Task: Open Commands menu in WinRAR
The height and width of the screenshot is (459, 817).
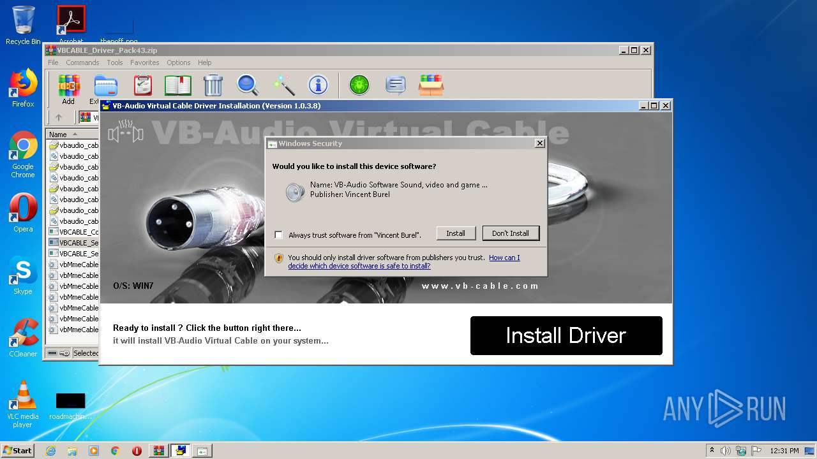Action: (x=82, y=62)
